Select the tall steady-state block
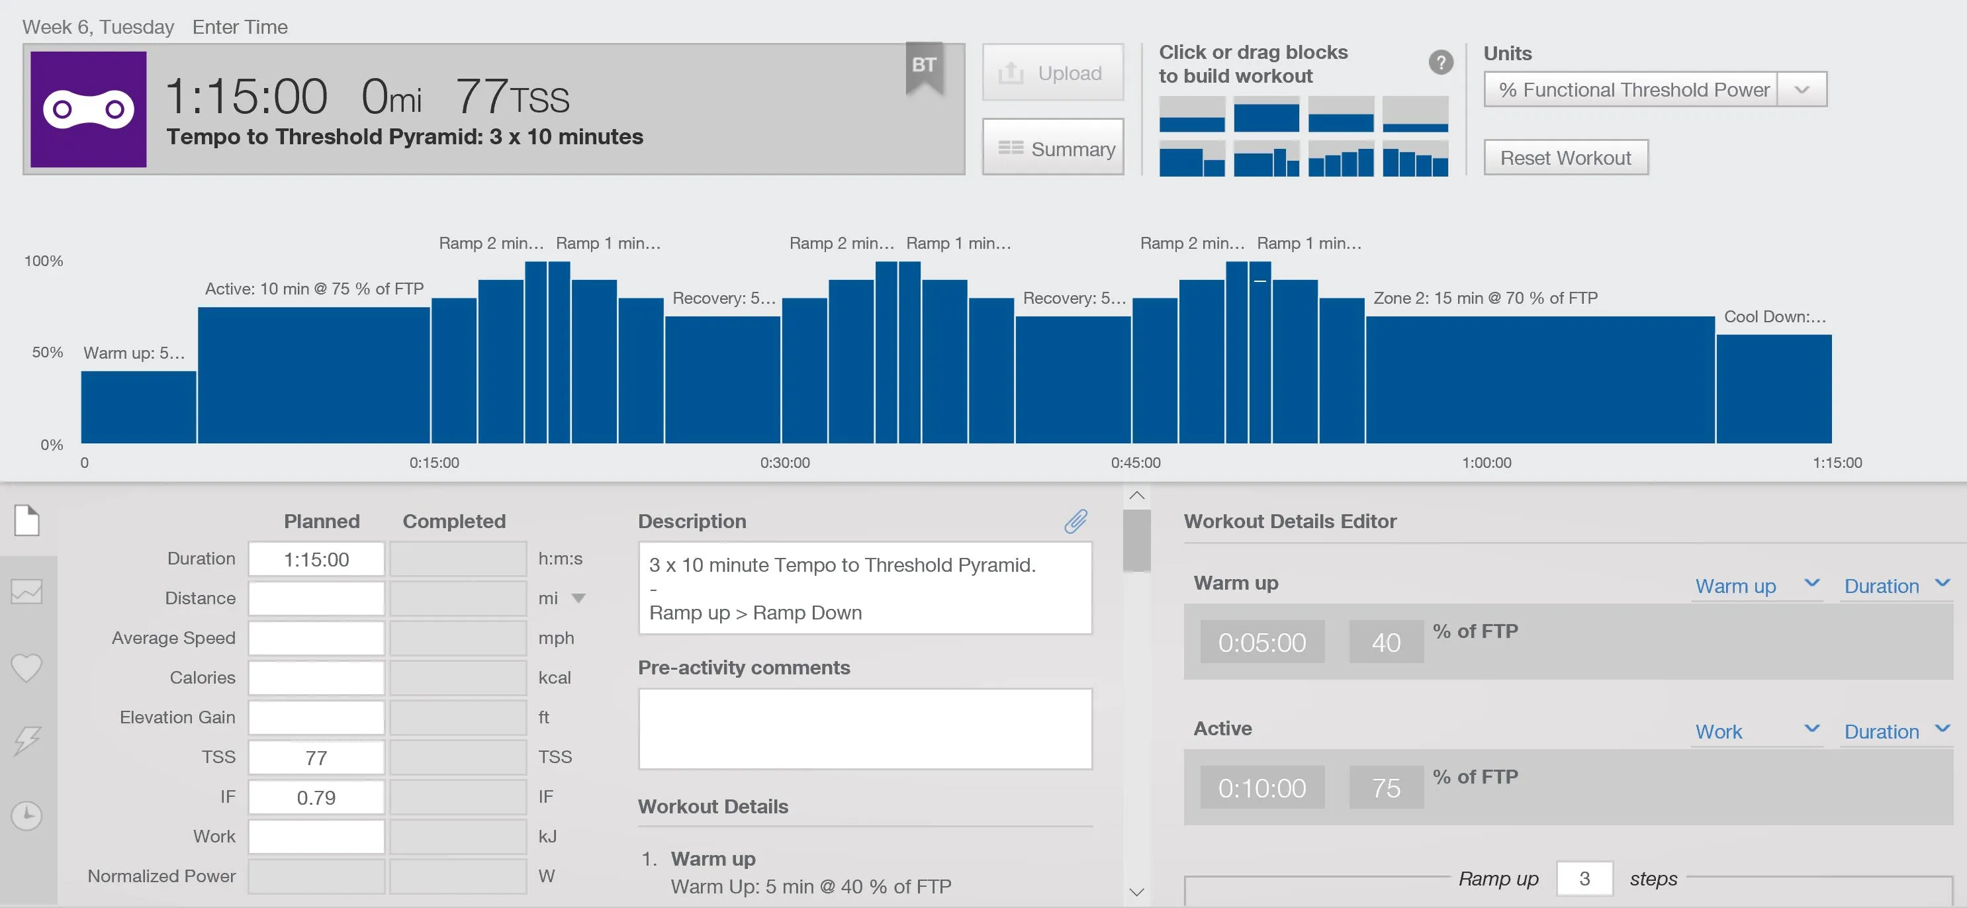 tap(1266, 114)
